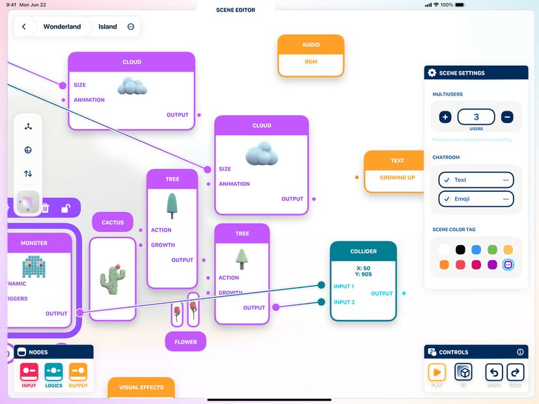Tap the back chevron beside Wonderland

pos(24,27)
